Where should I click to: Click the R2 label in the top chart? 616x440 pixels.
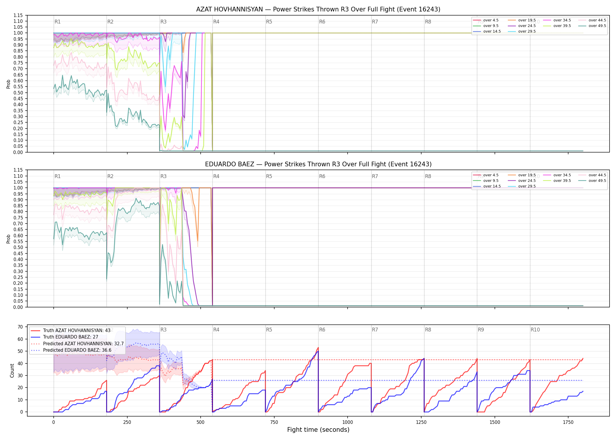coord(110,22)
